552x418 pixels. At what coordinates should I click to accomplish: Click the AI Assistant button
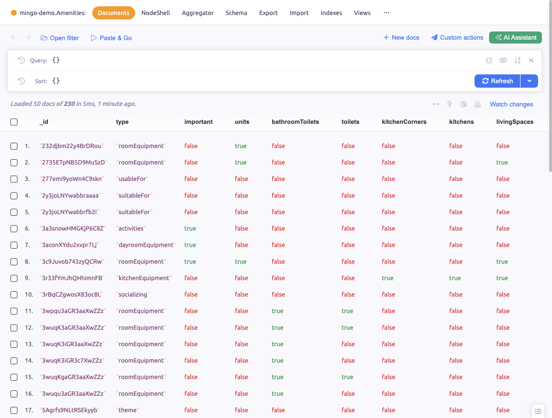click(x=515, y=37)
